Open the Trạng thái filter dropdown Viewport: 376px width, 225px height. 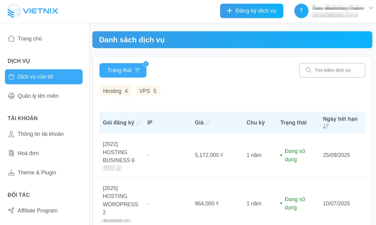click(123, 70)
